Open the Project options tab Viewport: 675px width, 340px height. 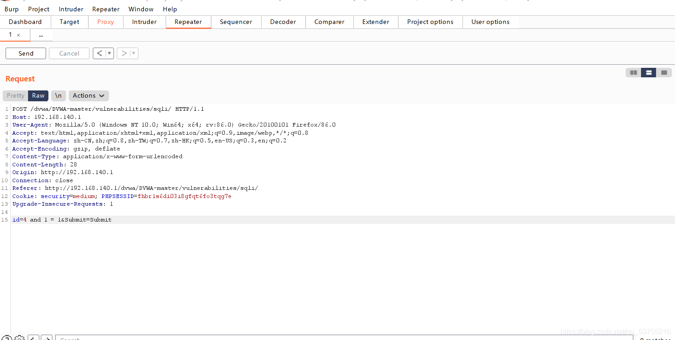point(430,22)
